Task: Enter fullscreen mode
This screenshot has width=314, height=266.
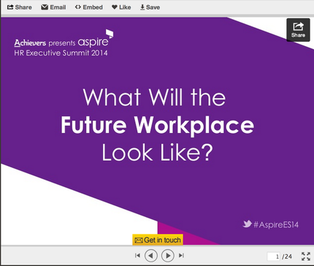Action: click(306, 256)
